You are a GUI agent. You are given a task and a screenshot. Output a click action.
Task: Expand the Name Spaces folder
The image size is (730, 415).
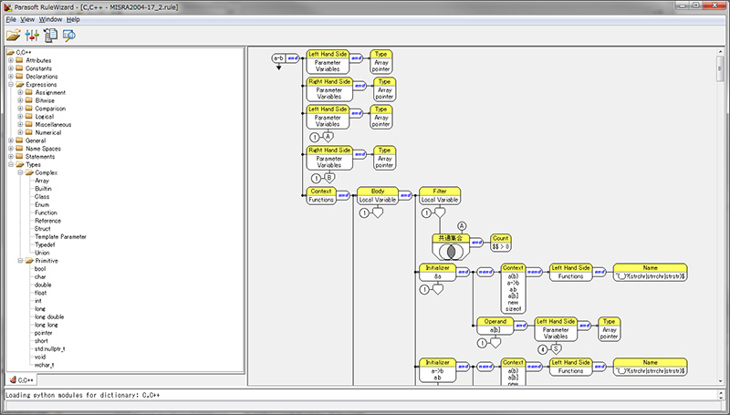(x=11, y=149)
